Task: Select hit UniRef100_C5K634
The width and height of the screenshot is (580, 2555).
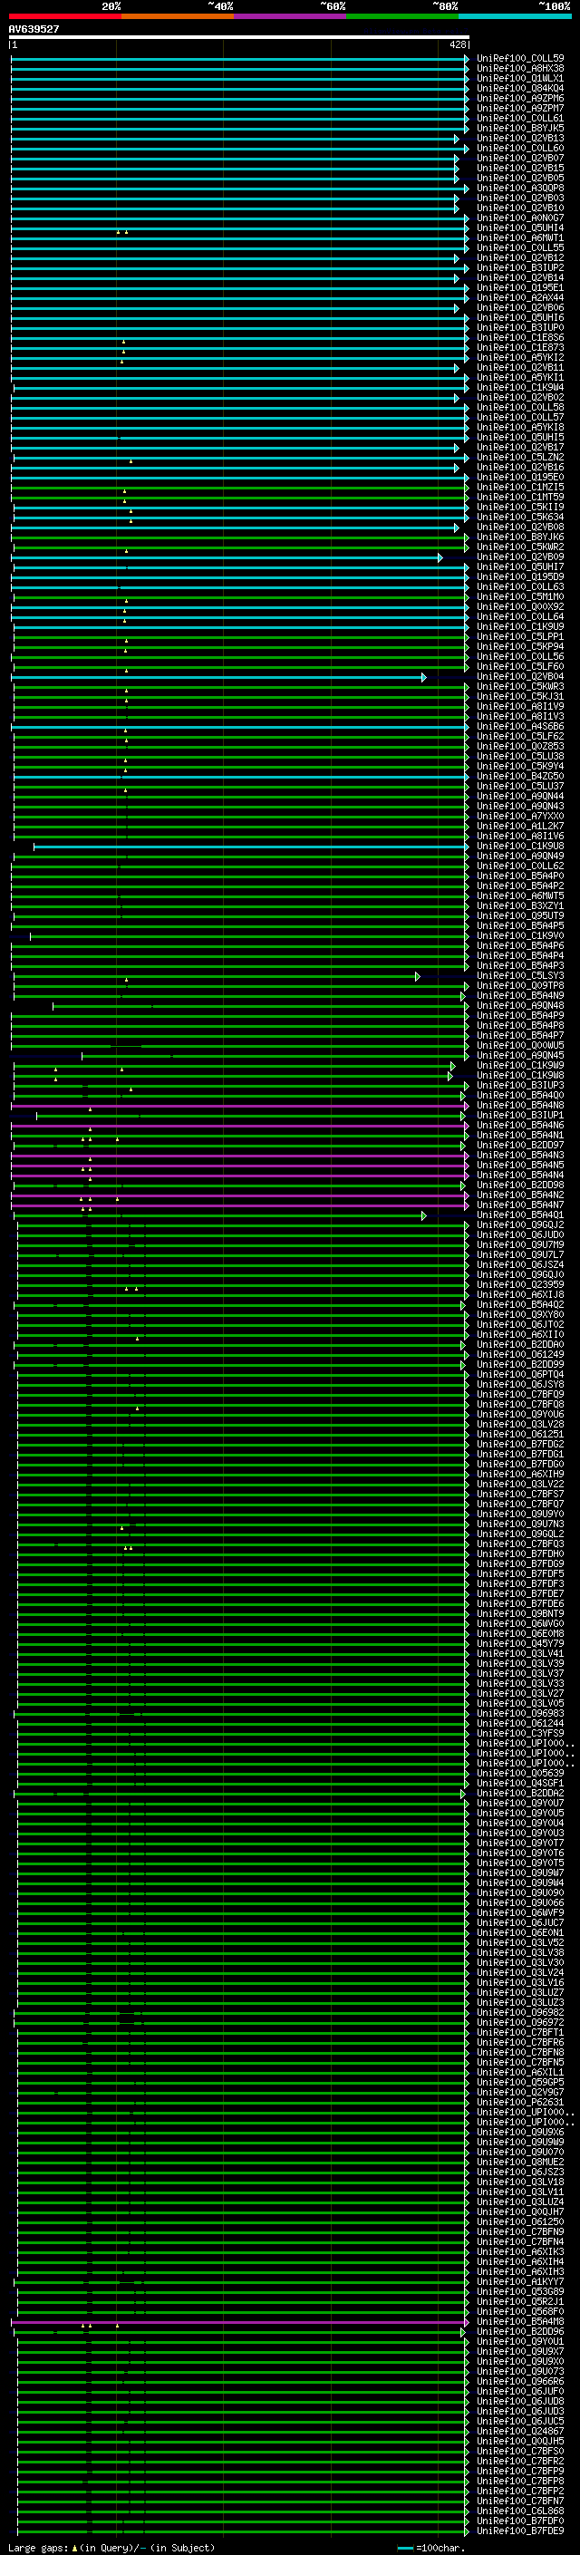Action: (x=520, y=517)
